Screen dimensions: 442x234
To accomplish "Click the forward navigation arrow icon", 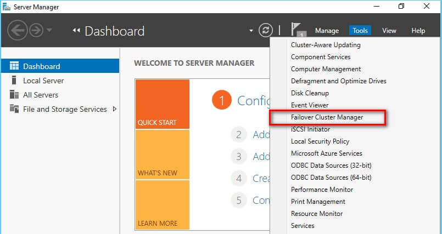I will point(35,30).
